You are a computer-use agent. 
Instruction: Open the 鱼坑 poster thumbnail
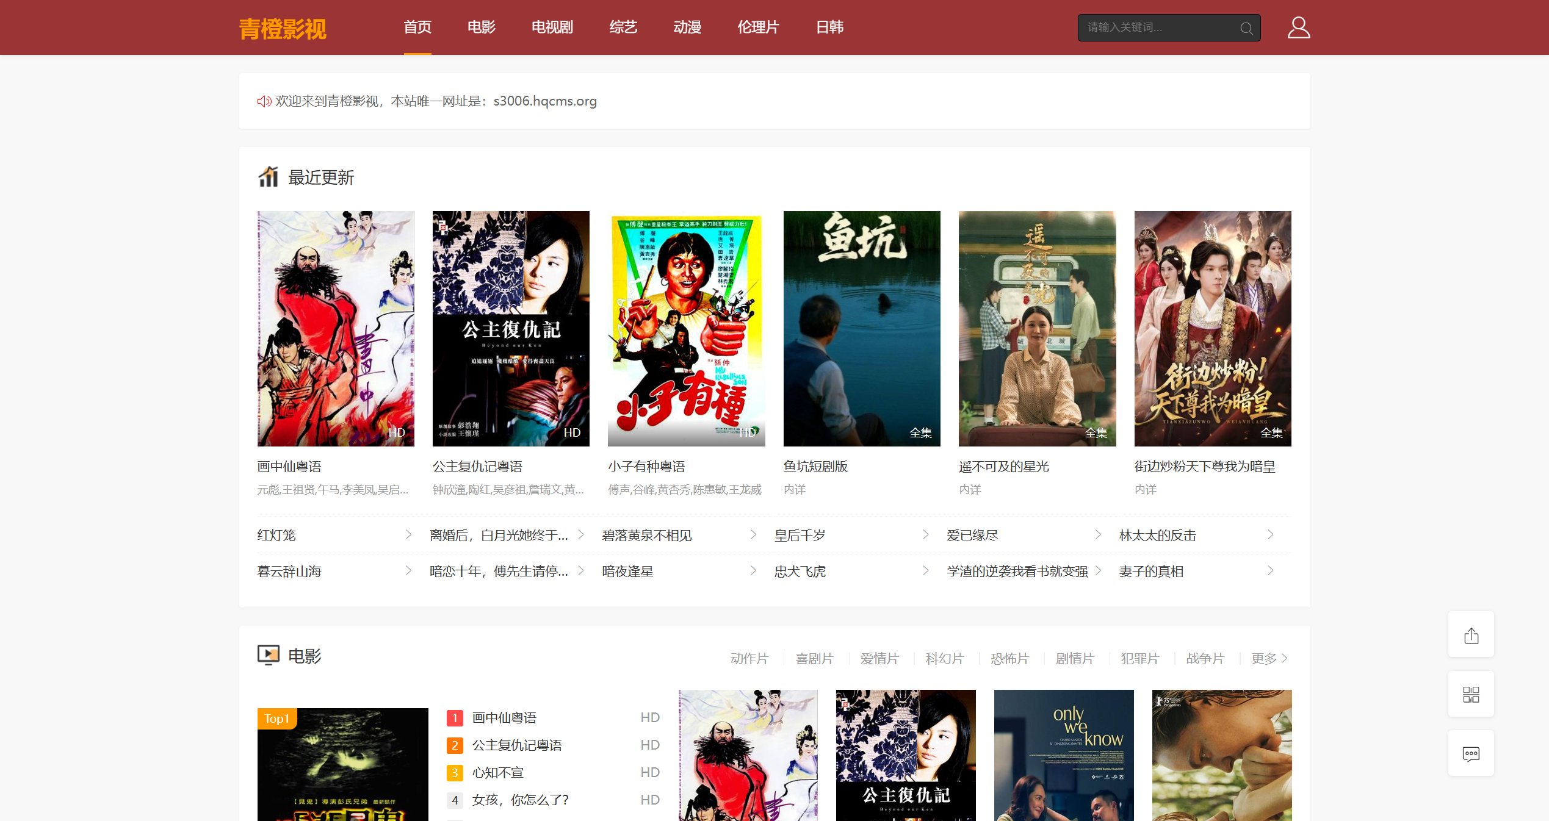861,328
